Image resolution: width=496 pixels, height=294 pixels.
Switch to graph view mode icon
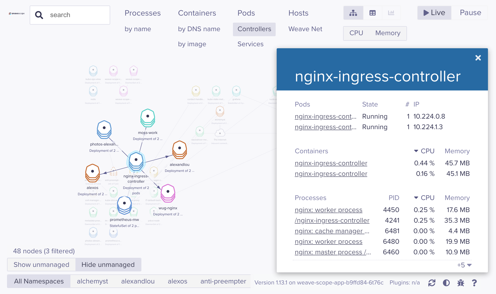tap(353, 13)
